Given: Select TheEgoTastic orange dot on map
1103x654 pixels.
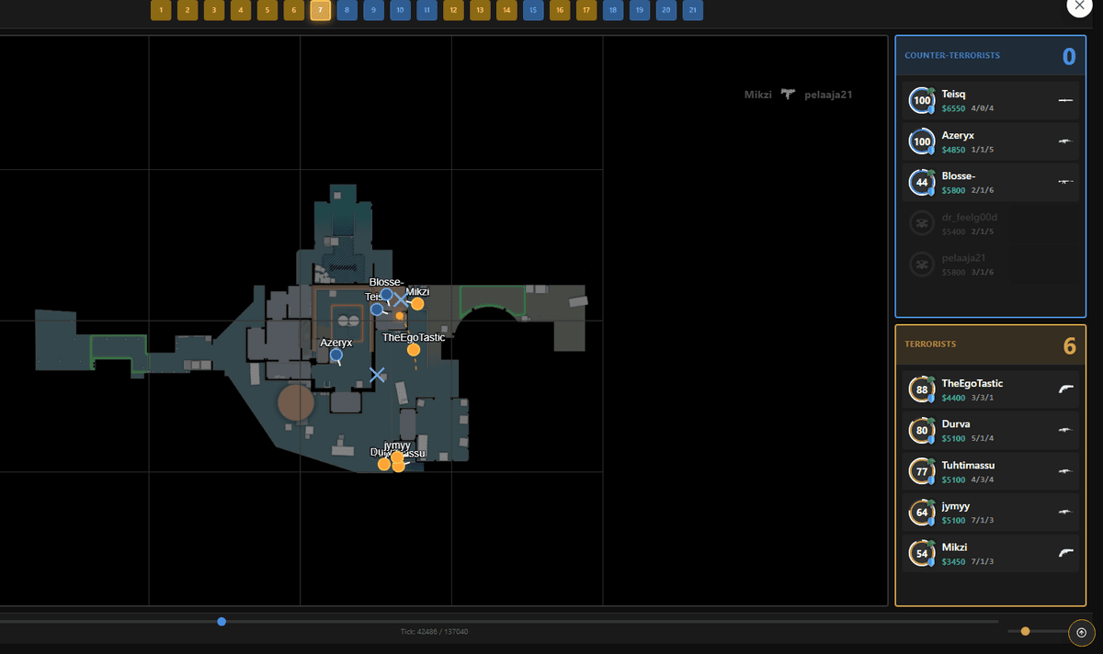Looking at the screenshot, I should pos(414,350).
